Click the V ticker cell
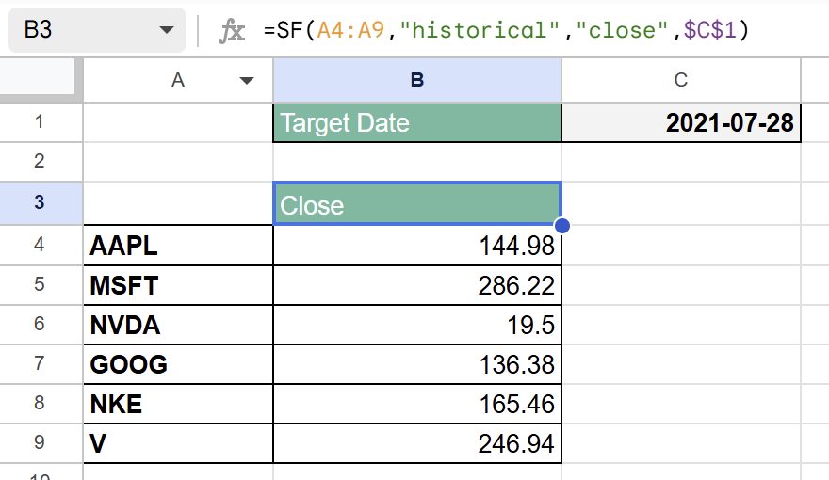 click(x=178, y=443)
